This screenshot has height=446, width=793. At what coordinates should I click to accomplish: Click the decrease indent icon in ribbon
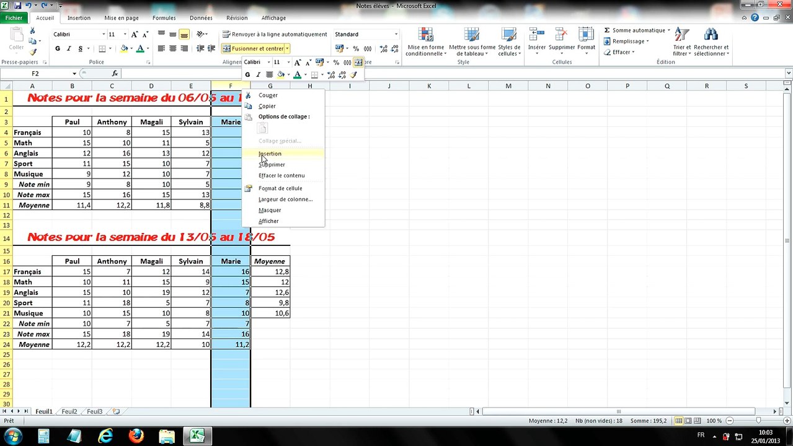200,48
